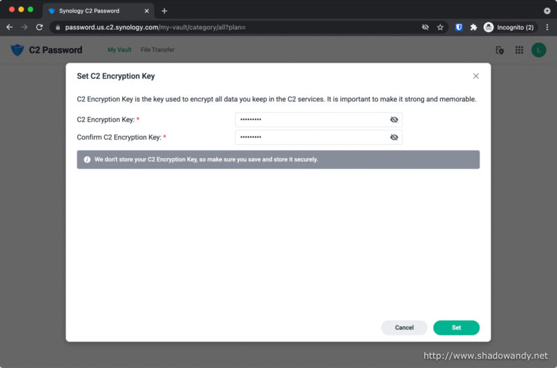The height and width of the screenshot is (368, 557).
Task: Click the browser back arrow
Action: (10, 27)
